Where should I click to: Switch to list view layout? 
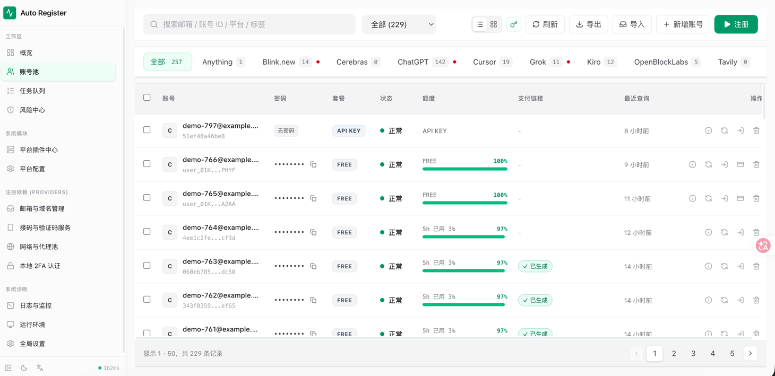[x=480, y=24]
